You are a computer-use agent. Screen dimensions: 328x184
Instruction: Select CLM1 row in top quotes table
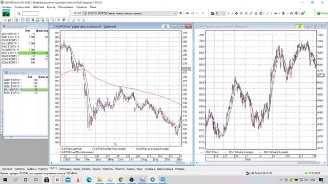click(25, 34)
